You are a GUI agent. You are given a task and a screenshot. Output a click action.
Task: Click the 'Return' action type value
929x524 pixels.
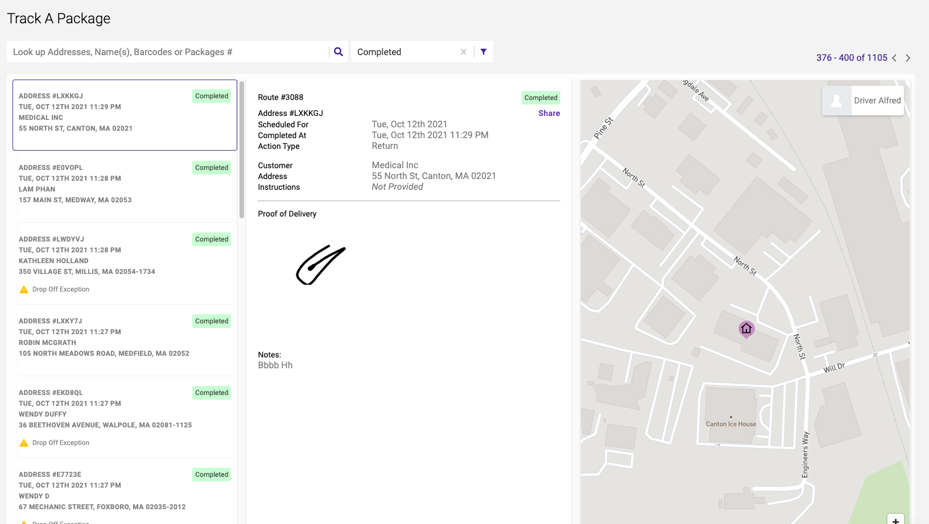(x=385, y=146)
